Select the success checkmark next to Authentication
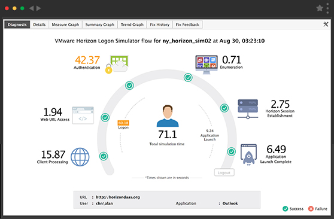Viewport: 334px width, 219px height. pyautogui.click(x=129, y=86)
